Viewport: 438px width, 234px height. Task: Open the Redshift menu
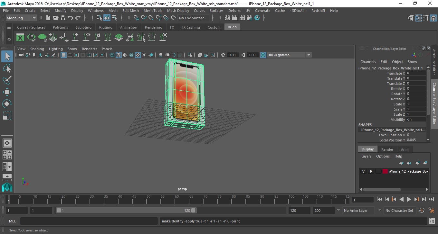click(318, 11)
